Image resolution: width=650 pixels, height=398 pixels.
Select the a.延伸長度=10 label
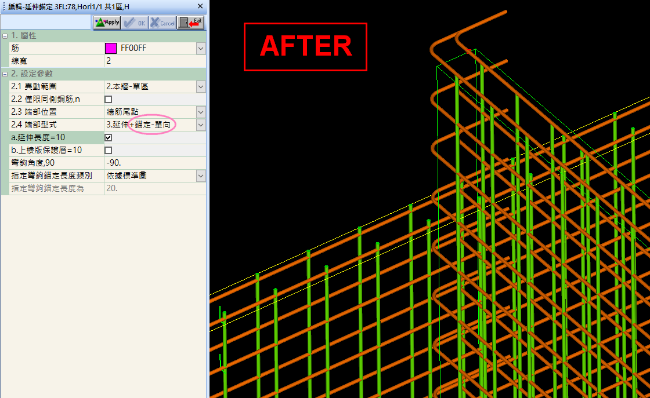tap(38, 137)
